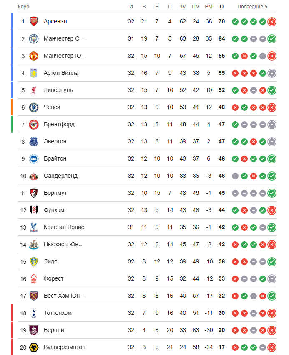Click the Crystal Palace crest icon
The image size is (289, 355).
coord(34,227)
